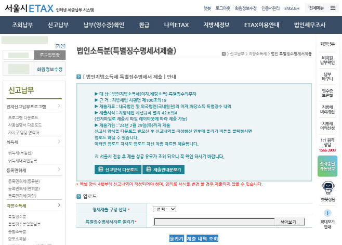
Task: Open the 챗봇상담 robot icon
Action: (x=328, y=187)
